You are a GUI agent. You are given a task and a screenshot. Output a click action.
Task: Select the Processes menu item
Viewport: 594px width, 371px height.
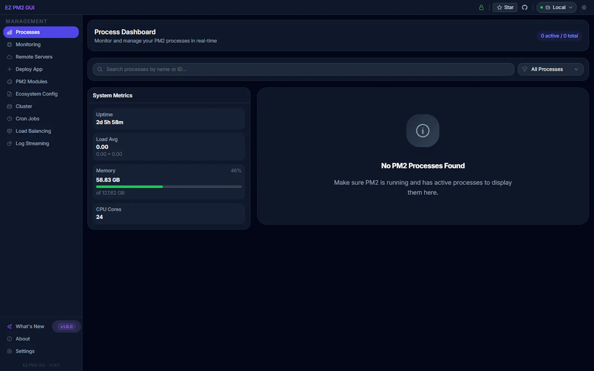pyautogui.click(x=41, y=32)
